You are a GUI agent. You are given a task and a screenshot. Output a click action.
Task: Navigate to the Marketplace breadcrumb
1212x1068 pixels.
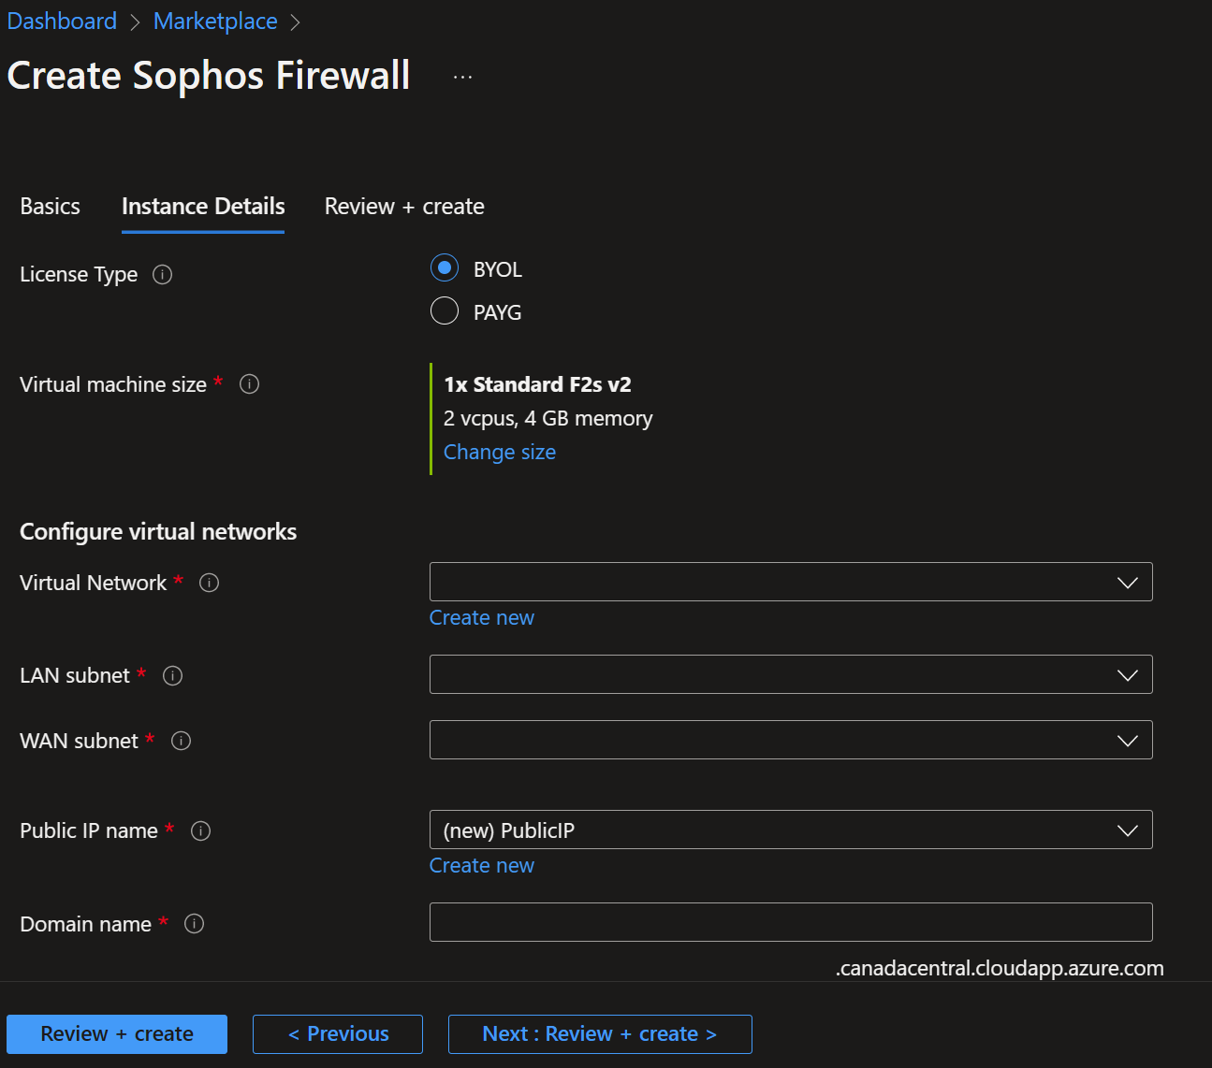click(215, 22)
